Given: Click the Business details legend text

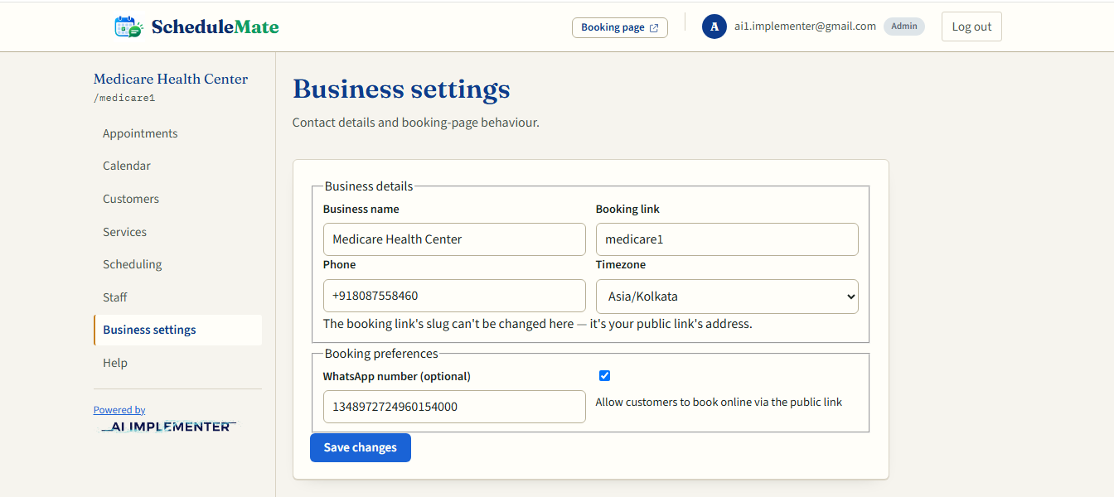Looking at the screenshot, I should 369,186.
